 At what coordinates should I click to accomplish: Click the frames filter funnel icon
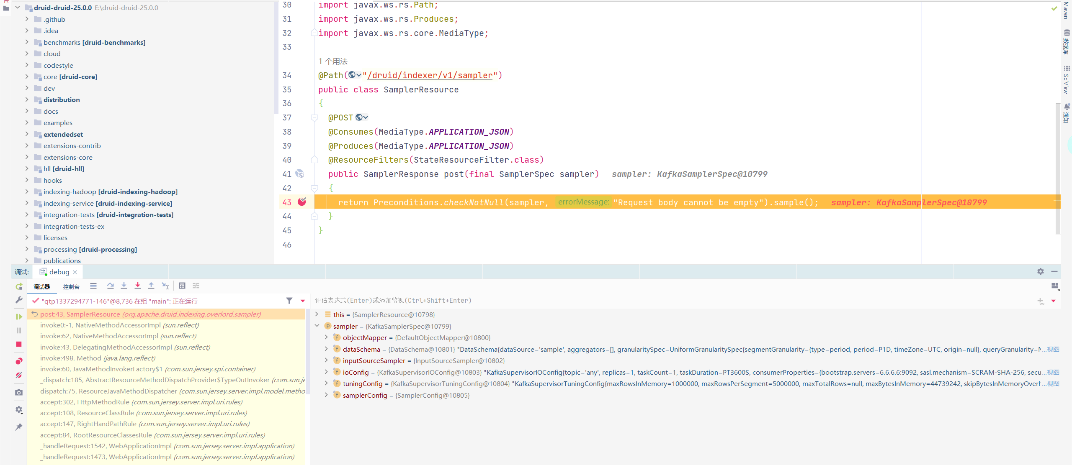289,301
